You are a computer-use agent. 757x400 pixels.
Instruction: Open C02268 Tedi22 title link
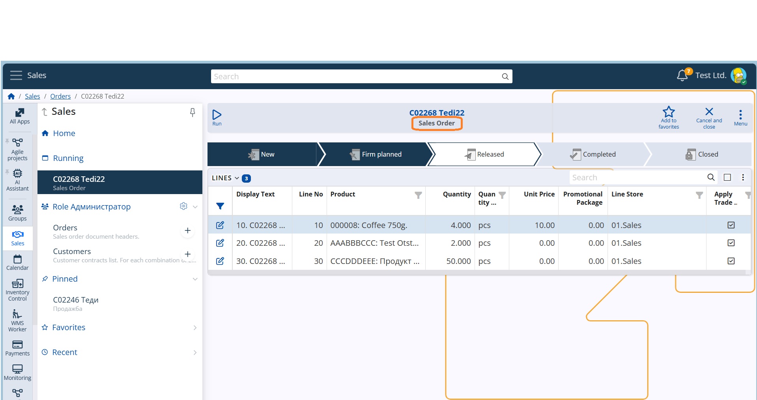tap(437, 113)
